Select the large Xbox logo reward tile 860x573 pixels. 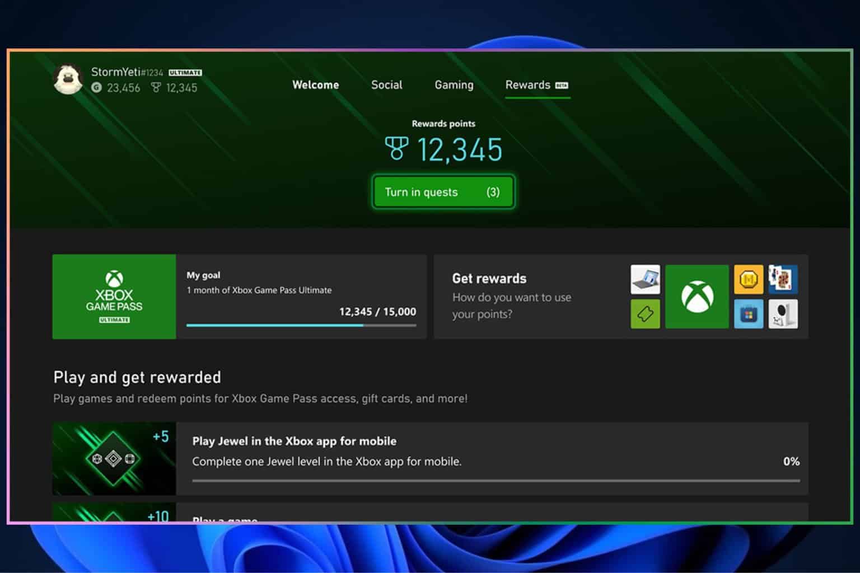point(697,297)
